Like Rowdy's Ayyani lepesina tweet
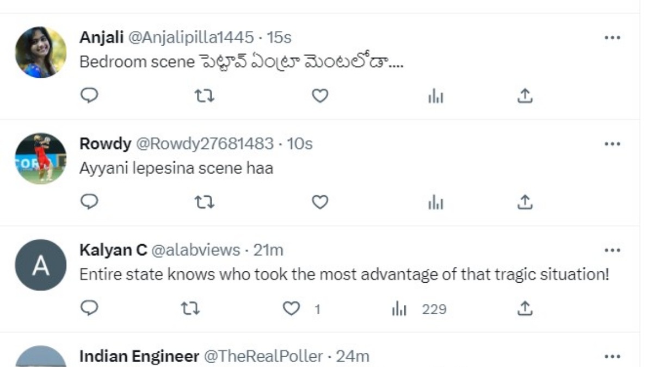 coord(320,202)
